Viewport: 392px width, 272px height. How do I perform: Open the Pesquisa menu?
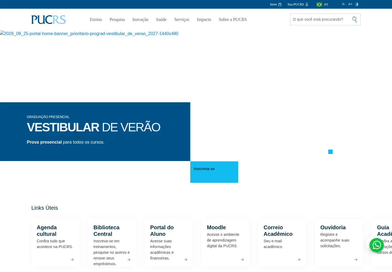click(x=117, y=20)
